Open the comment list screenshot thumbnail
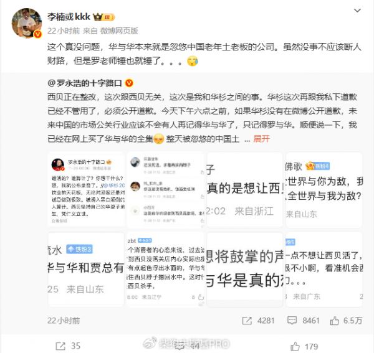The image size is (374, 353). (166, 190)
